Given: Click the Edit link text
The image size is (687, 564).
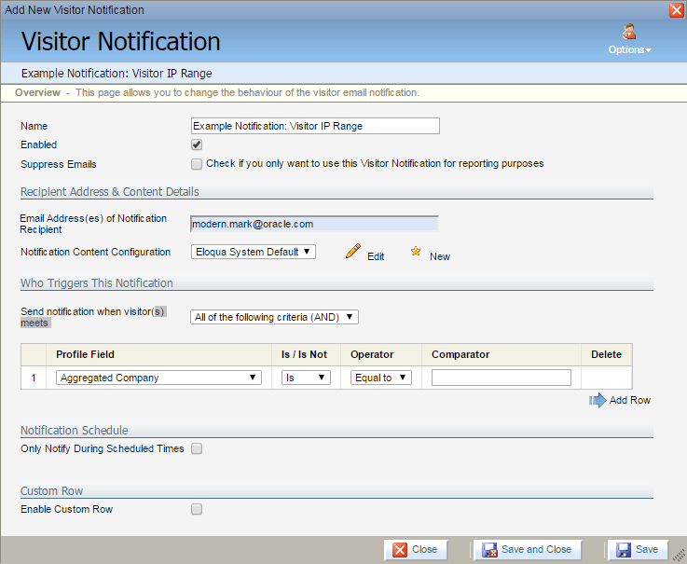Looking at the screenshot, I should (376, 256).
